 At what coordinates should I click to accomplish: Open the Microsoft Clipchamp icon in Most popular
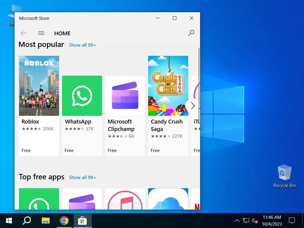(125, 96)
